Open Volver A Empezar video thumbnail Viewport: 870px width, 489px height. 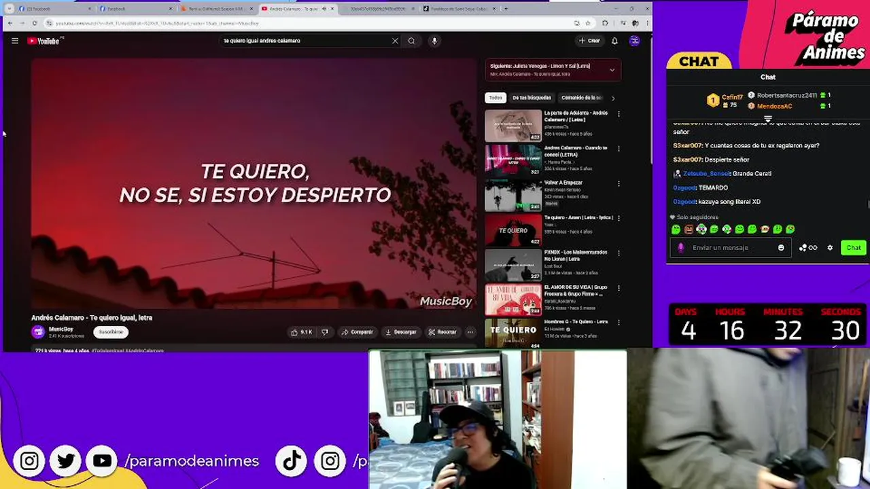(513, 195)
